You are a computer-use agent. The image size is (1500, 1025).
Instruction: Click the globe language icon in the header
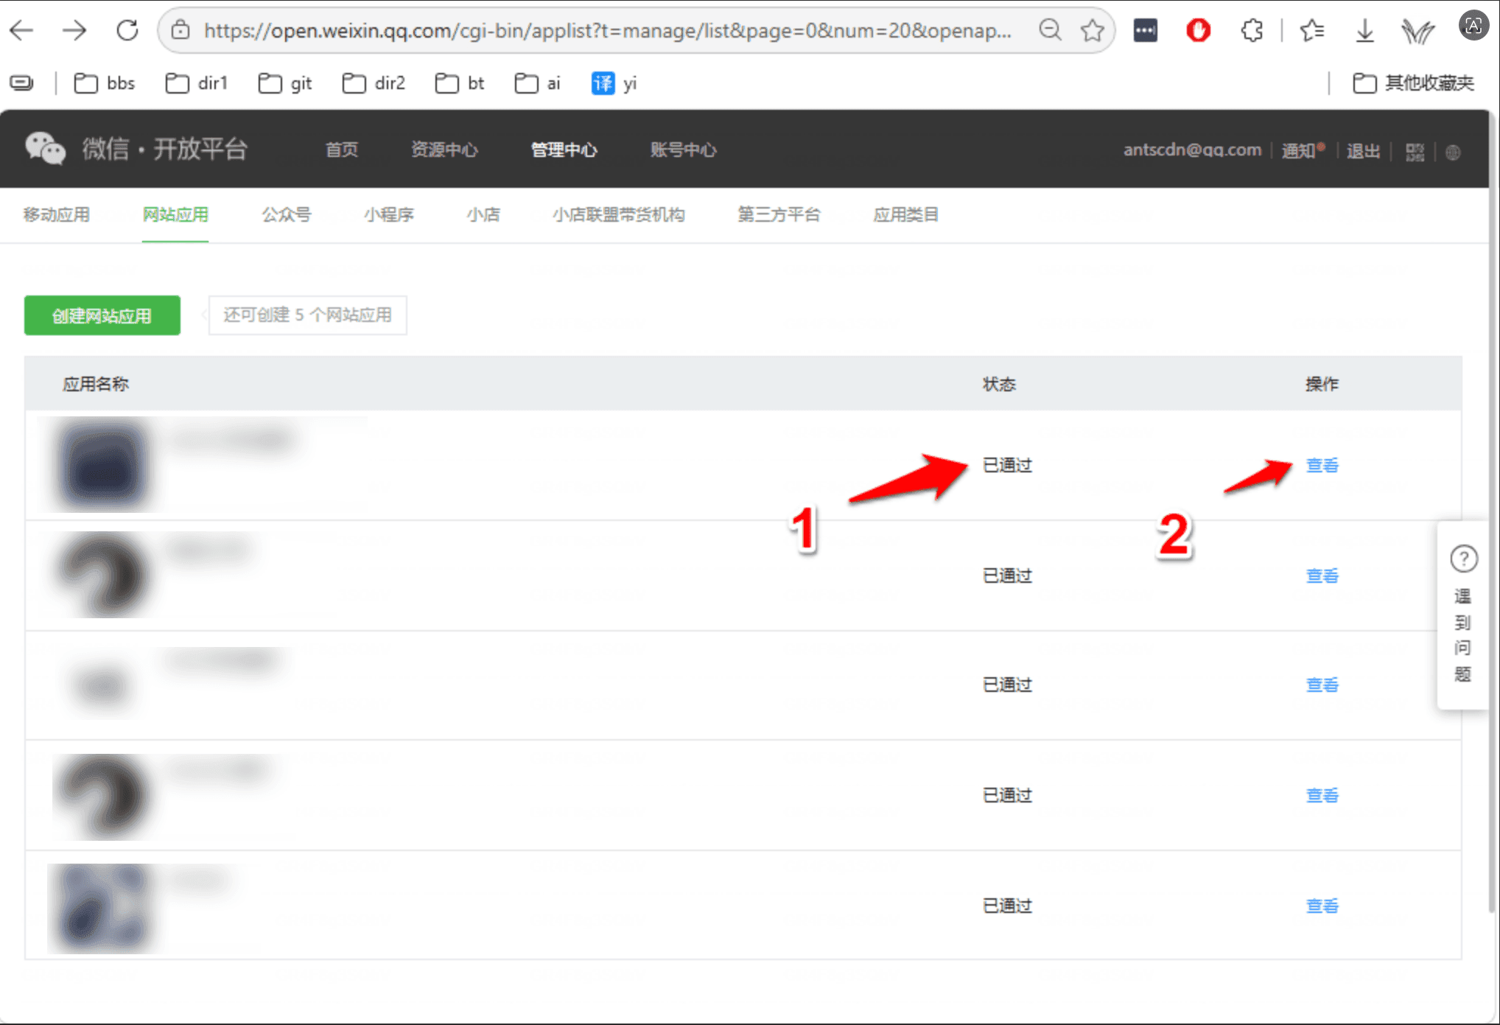(1453, 153)
